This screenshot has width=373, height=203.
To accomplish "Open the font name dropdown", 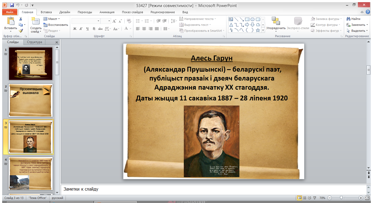I will (x=98, y=21).
